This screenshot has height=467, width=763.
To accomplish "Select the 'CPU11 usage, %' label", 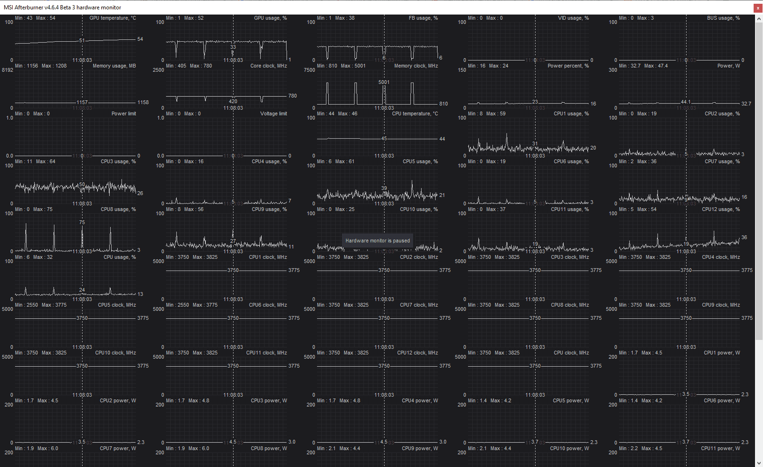I will click(x=570, y=209).
